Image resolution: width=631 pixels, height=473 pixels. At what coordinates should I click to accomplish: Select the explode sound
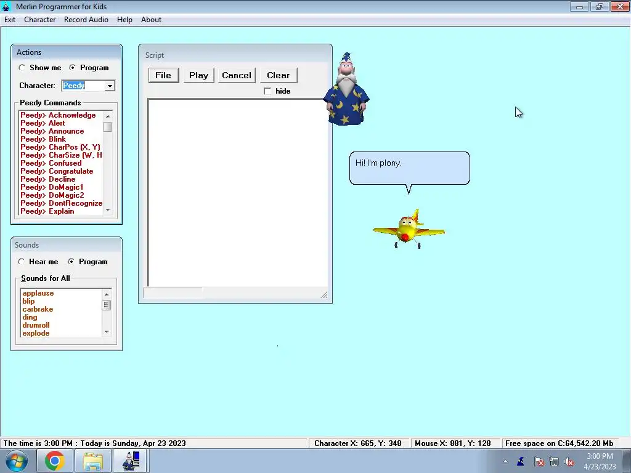click(36, 333)
